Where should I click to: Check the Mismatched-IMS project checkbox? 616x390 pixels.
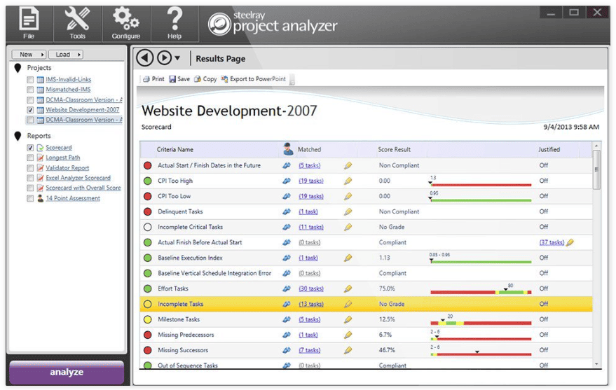(30, 90)
